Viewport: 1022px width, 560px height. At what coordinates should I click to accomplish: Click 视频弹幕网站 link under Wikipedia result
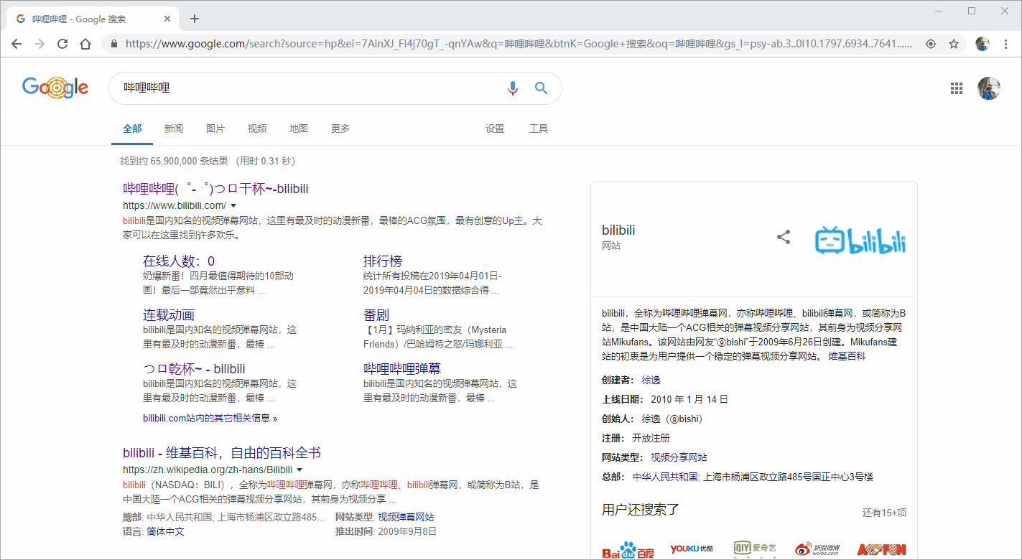(x=406, y=517)
